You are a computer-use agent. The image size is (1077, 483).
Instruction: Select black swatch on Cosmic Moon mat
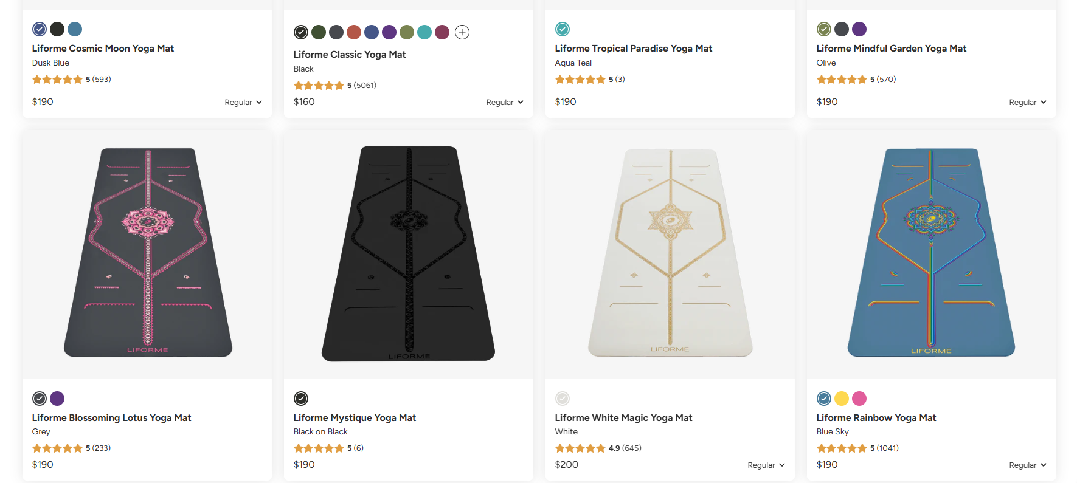click(x=57, y=29)
